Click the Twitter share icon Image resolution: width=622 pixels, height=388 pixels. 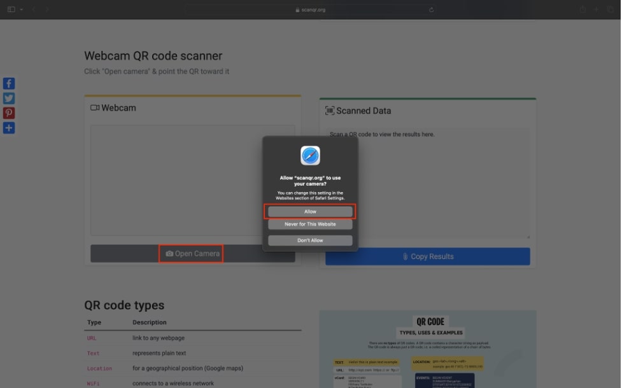pyautogui.click(x=9, y=98)
